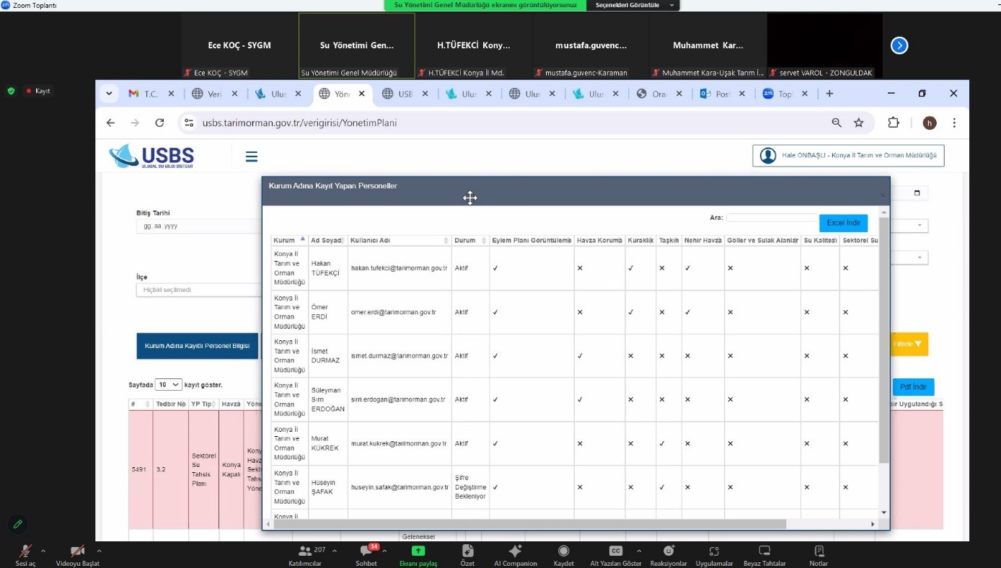This screenshot has width=1001, height=568.
Task: Toggle captions with Alt Yazıları Göster
Action: (615, 551)
